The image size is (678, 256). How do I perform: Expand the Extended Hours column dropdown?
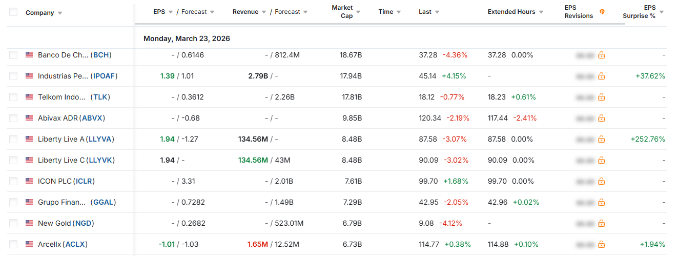point(541,12)
